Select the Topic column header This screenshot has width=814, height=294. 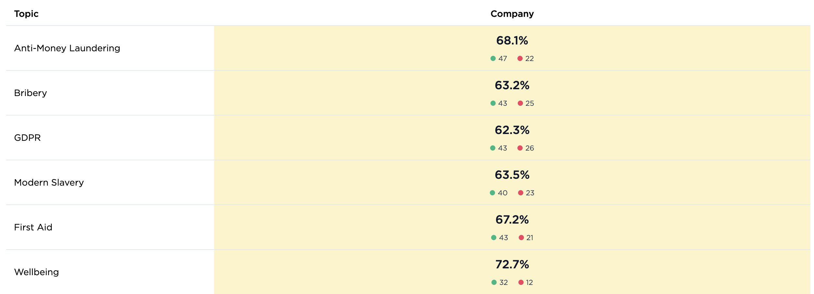coord(26,14)
